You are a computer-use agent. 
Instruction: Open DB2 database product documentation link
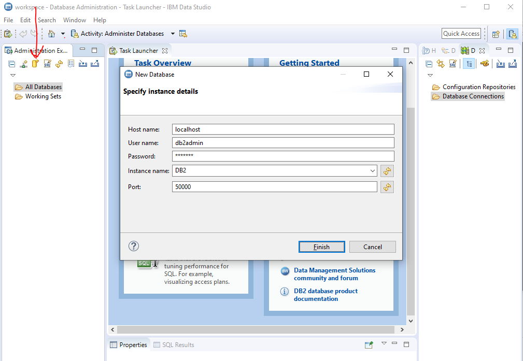tap(326, 295)
